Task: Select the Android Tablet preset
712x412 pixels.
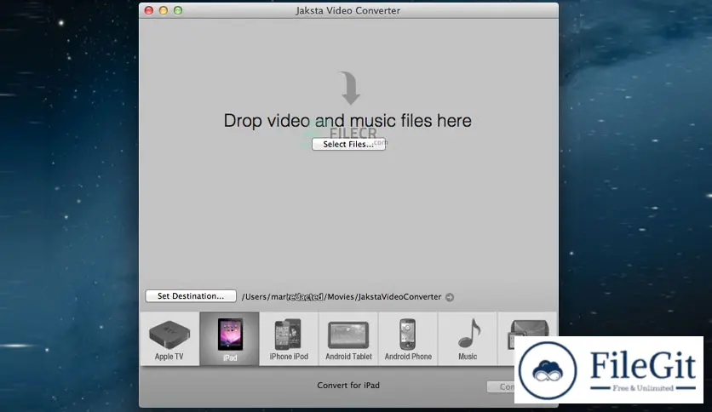Action: [348, 339]
